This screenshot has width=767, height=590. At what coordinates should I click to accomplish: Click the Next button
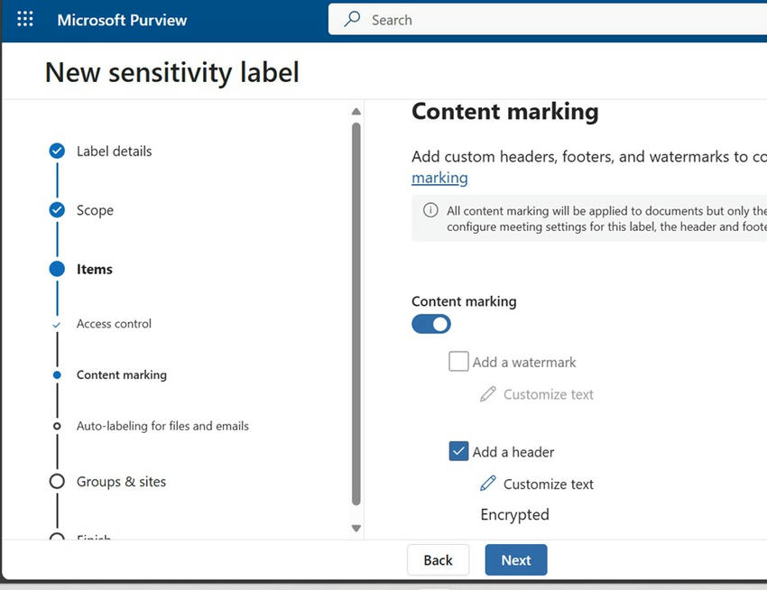(515, 560)
